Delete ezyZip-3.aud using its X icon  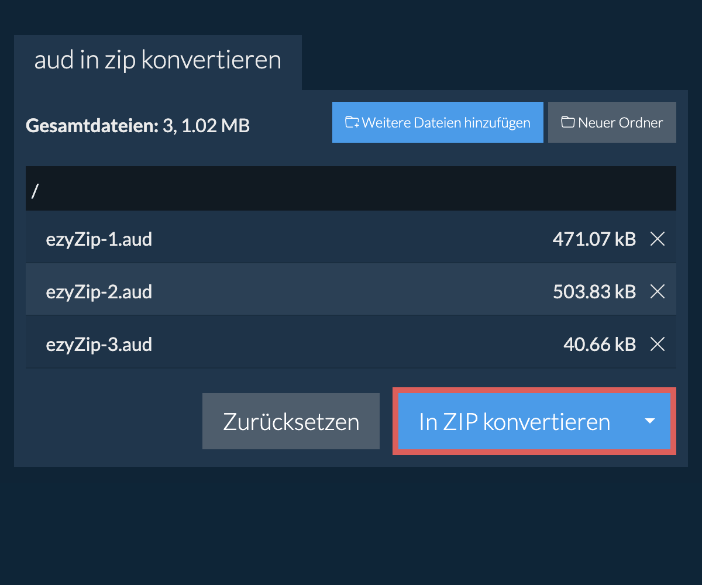(x=658, y=345)
